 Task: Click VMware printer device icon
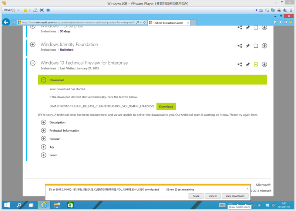point(279,10)
